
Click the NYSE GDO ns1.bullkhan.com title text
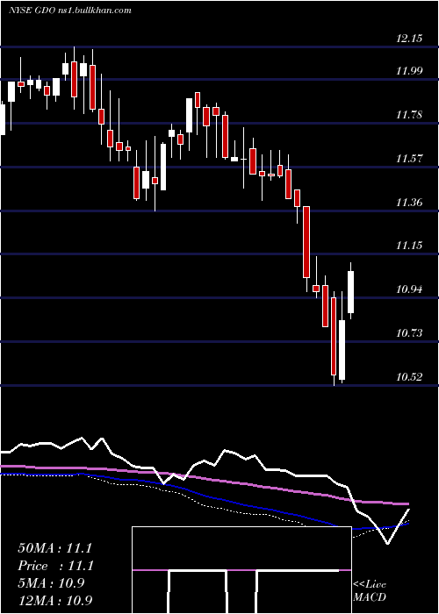tap(69, 11)
